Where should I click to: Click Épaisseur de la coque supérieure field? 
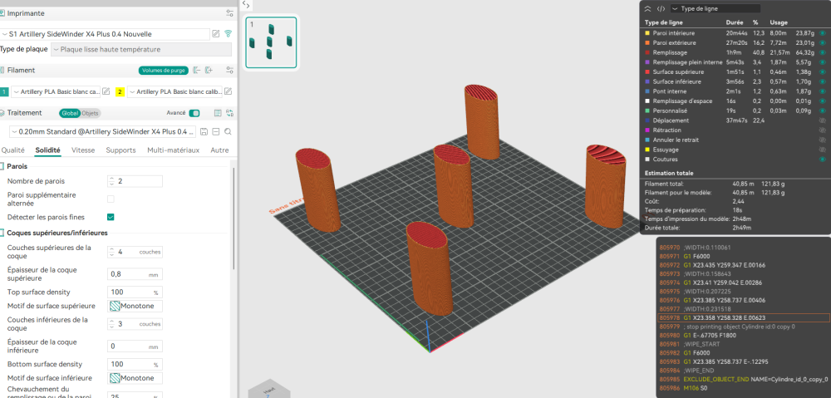135,274
